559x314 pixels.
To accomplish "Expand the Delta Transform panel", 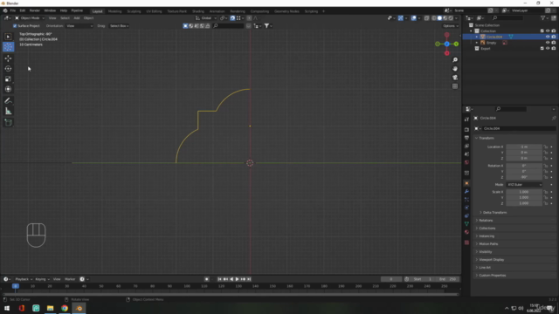I will click(494, 213).
